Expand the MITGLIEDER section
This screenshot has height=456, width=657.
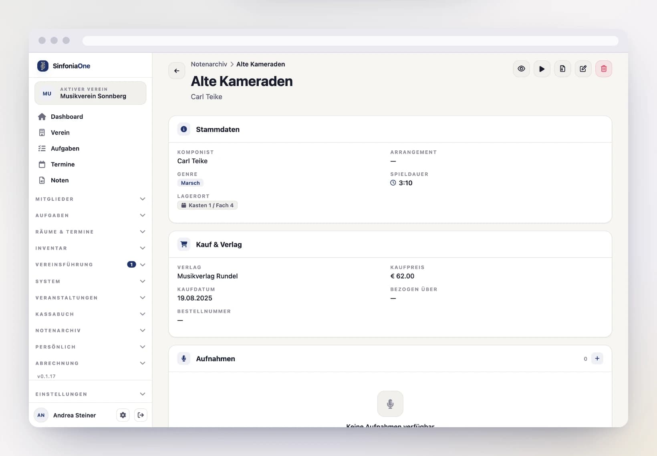pos(91,199)
